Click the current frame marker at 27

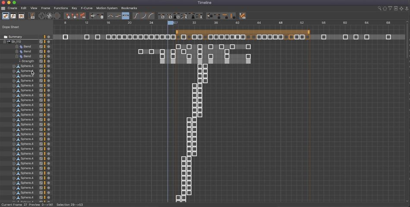pos(170,23)
